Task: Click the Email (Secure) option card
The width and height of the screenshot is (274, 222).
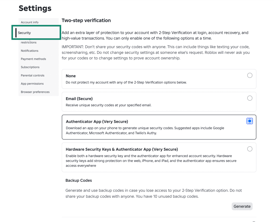Action: [x=159, y=102]
